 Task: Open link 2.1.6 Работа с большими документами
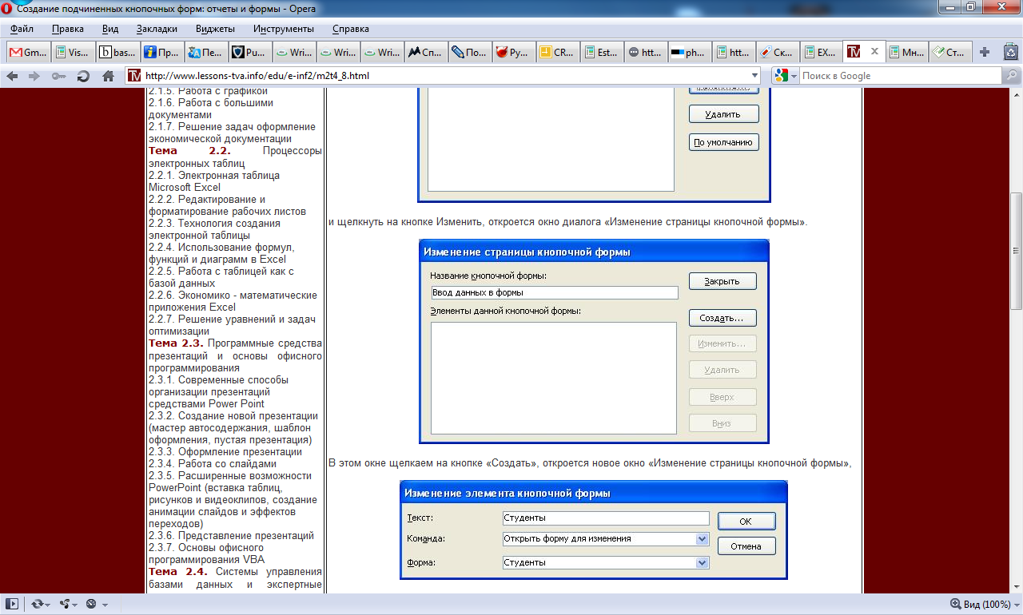click(211, 109)
